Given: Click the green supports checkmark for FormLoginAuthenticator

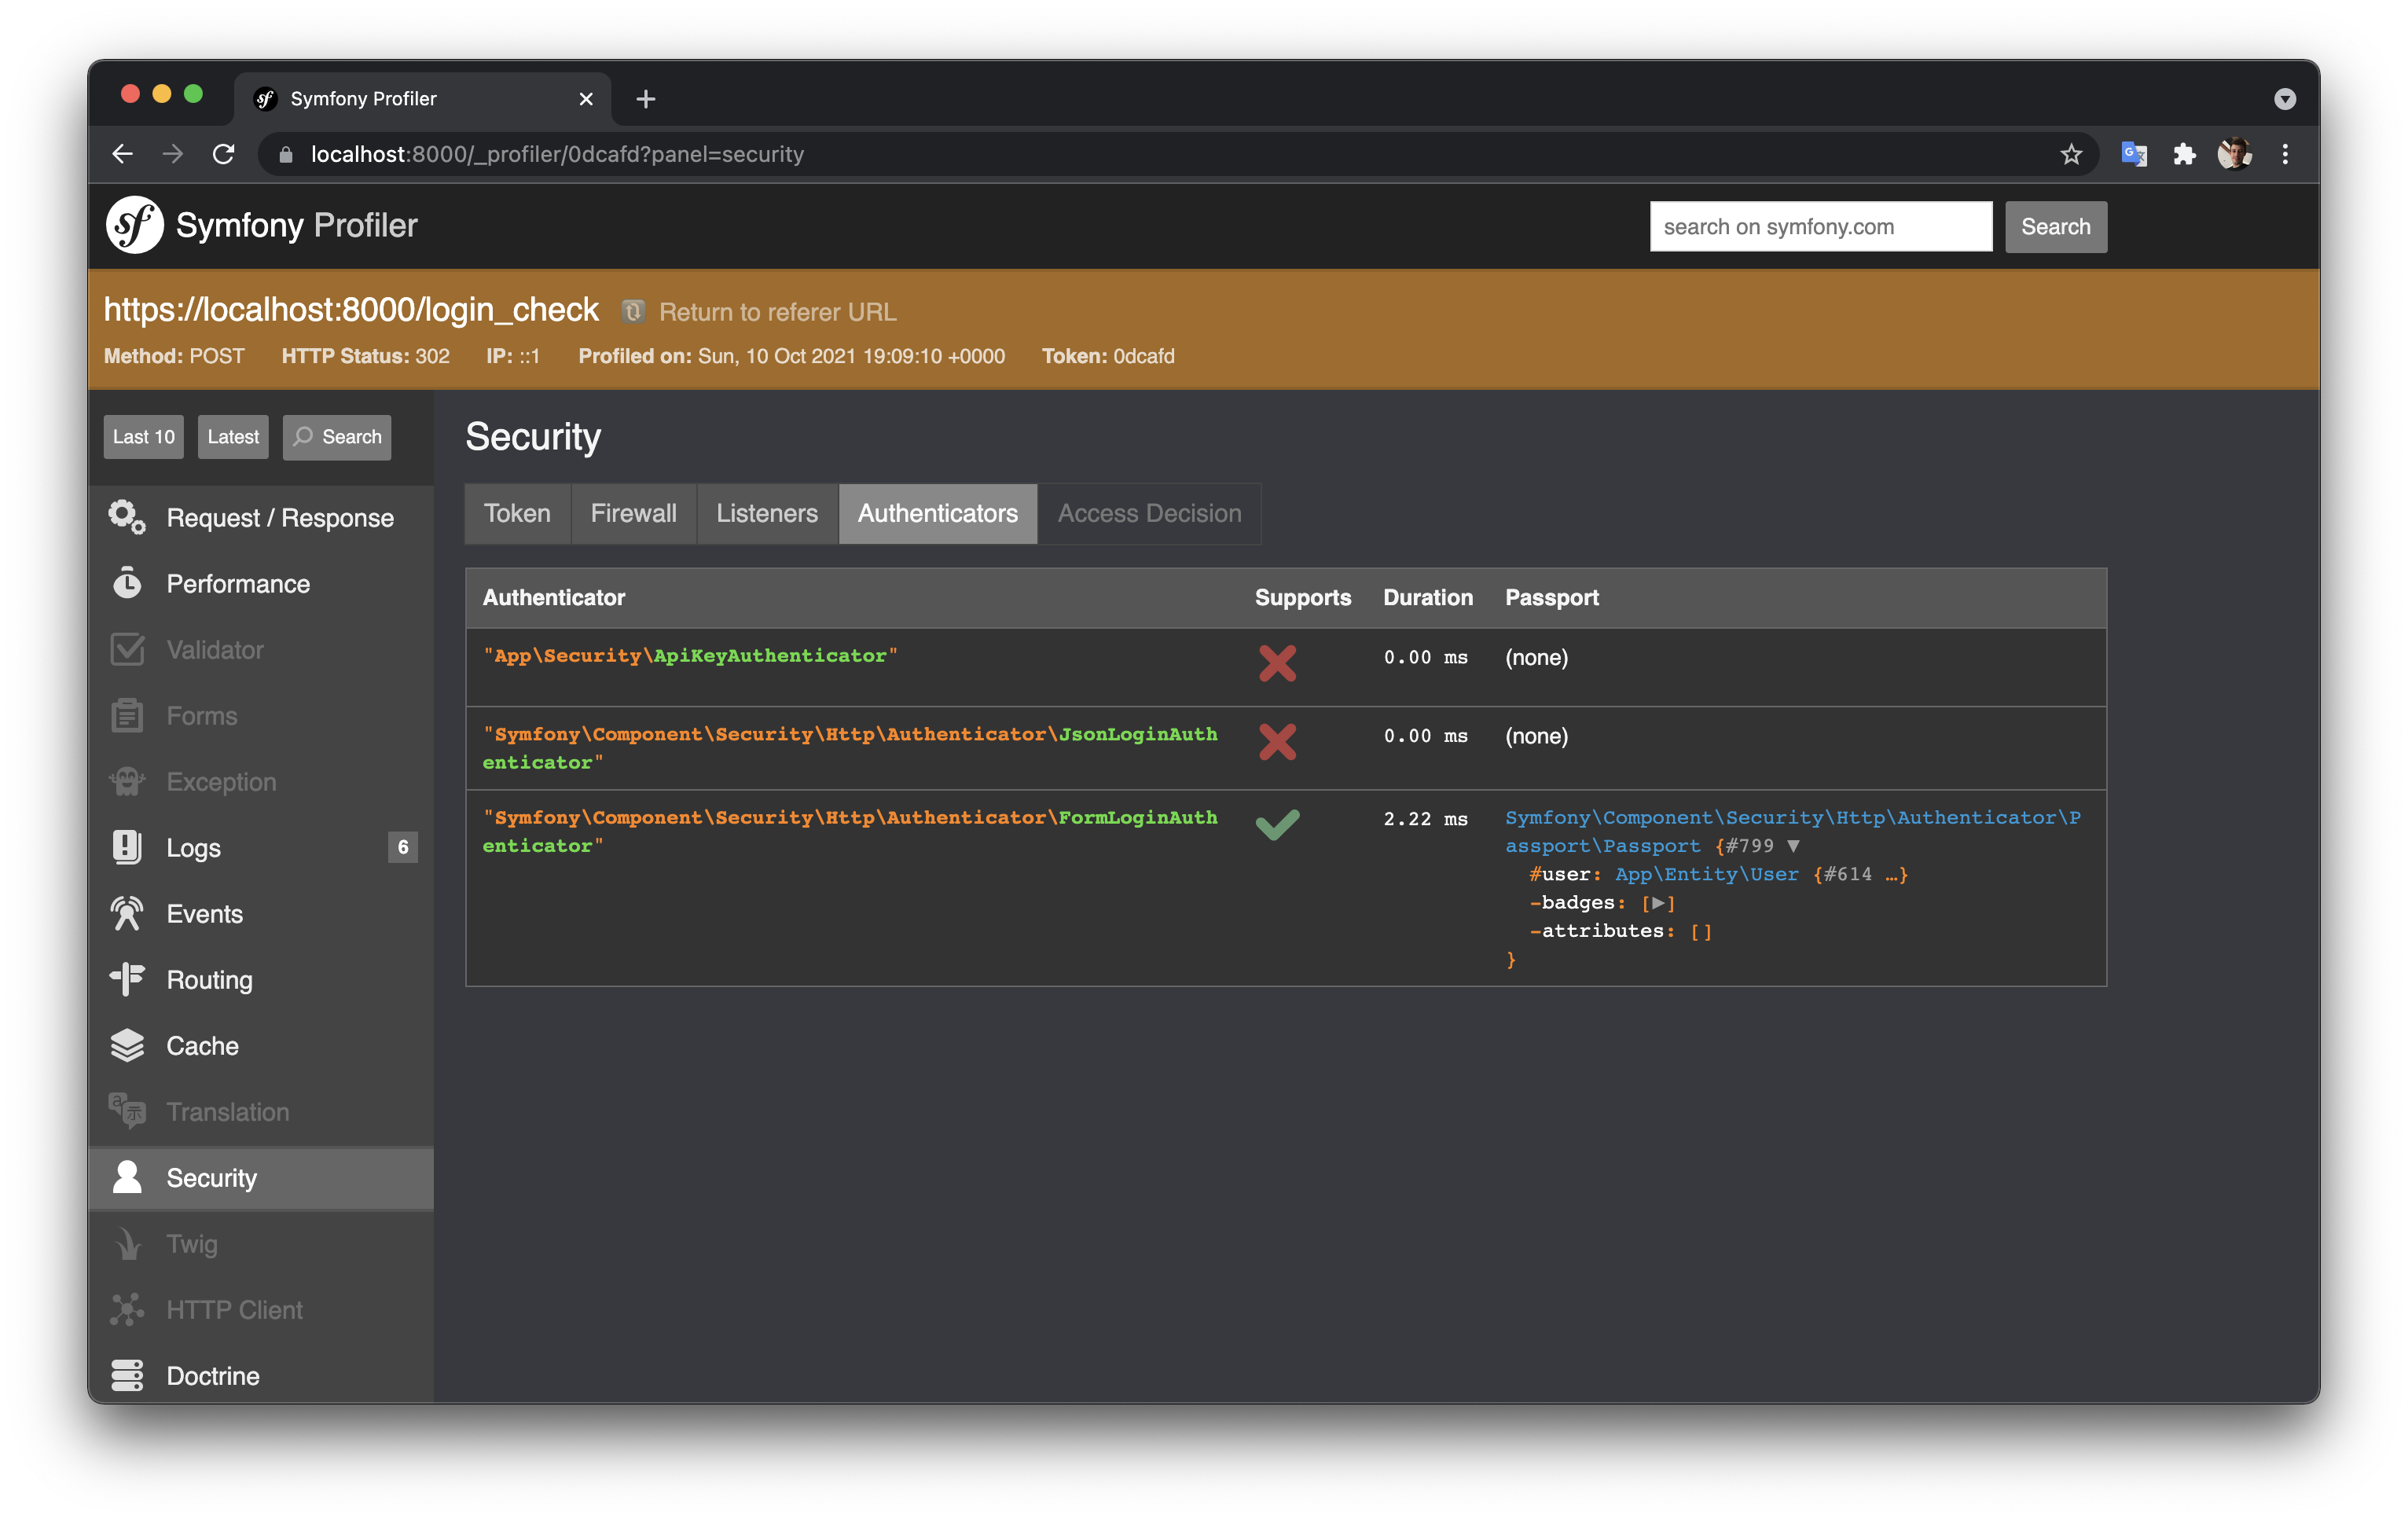Looking at the screenshot, I should click(x=1277, y=824).
